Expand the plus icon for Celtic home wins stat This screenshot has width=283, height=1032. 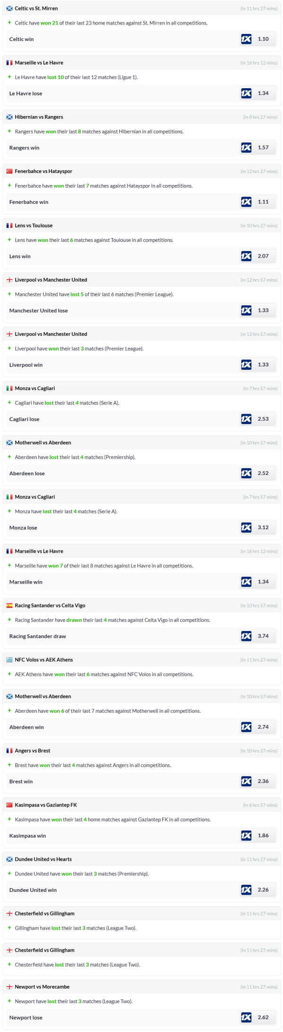click(9, 23)
